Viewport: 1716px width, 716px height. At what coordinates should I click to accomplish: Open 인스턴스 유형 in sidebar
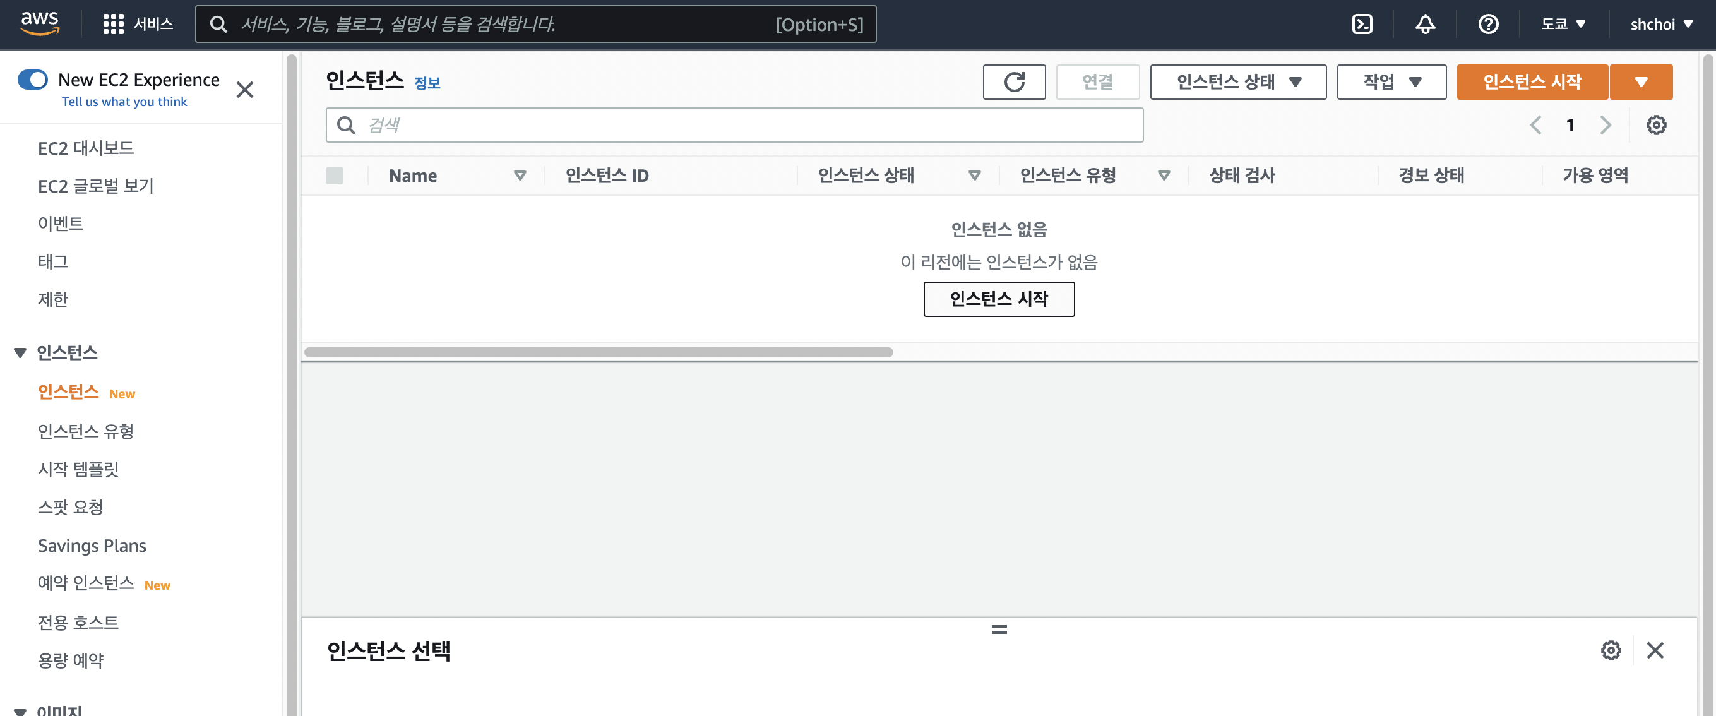click(86, 431)
